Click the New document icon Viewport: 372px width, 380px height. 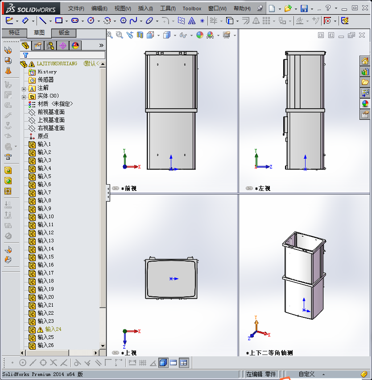272,8
